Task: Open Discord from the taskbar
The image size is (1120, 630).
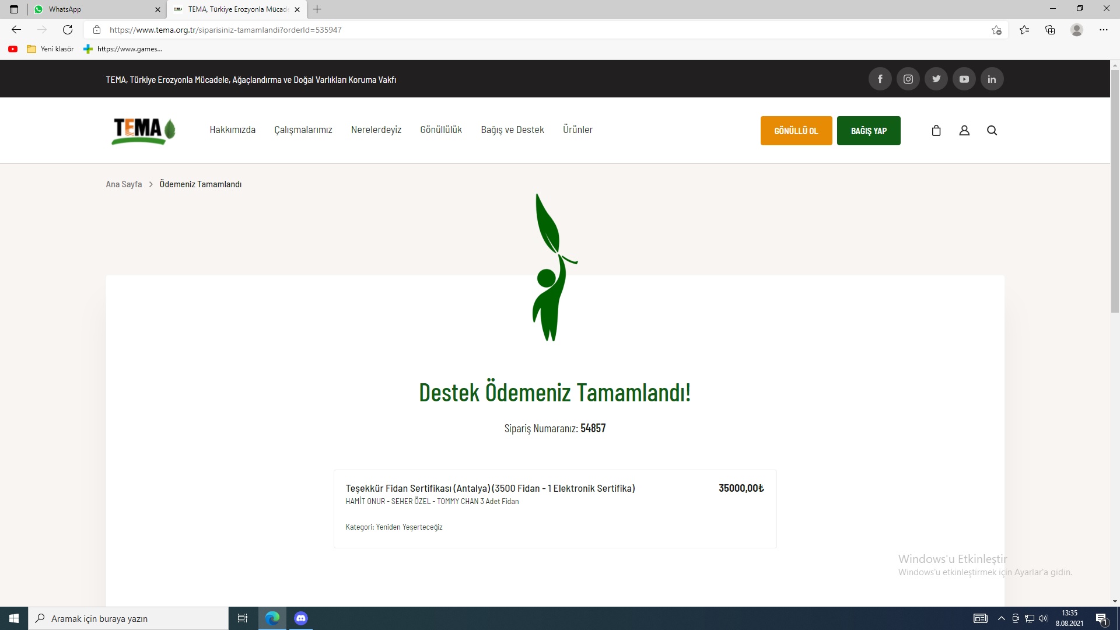Action: pos(301,618)
